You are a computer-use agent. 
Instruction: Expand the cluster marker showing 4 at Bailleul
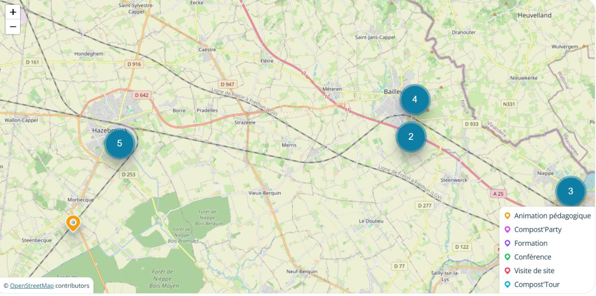click(x=414, y=99)
